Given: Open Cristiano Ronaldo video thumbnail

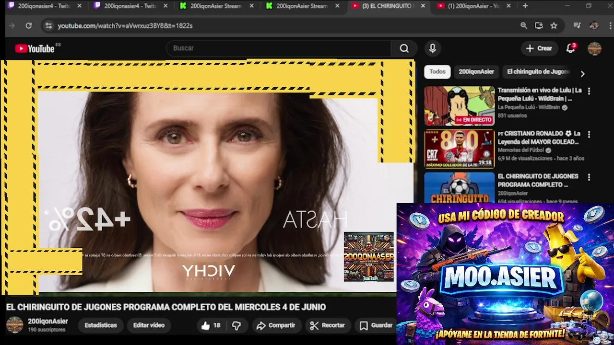Looking at the screenshot, I should tap(459, 149).
